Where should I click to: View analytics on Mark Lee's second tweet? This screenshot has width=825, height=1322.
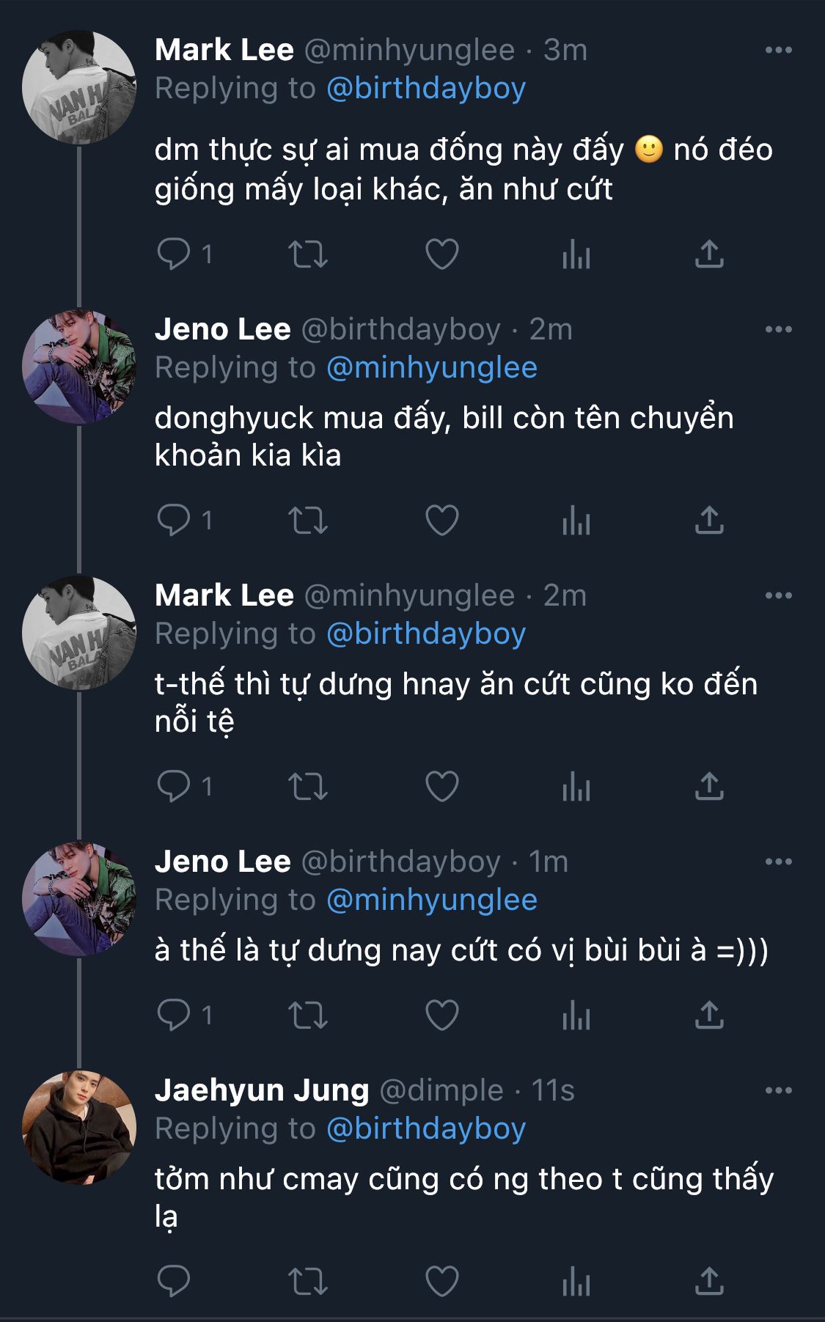point(576,787)
